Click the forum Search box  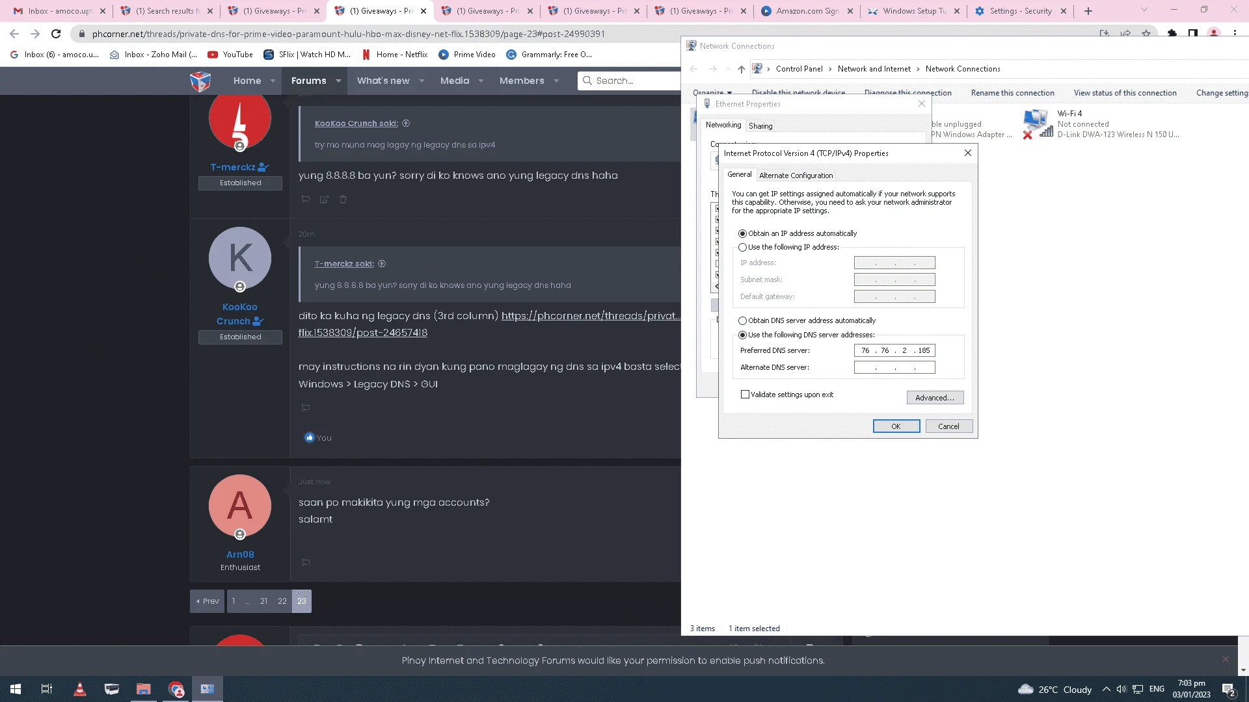(x=629, y=81)
